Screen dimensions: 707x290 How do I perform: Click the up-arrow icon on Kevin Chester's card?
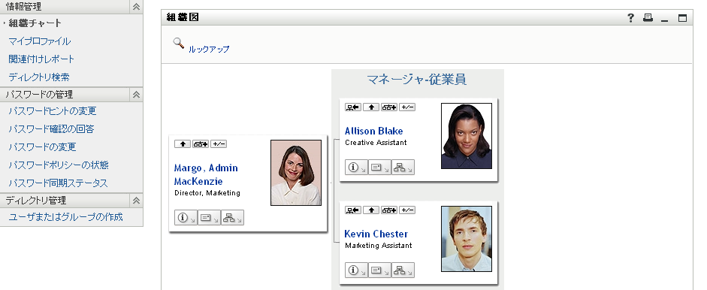(370, 210)
